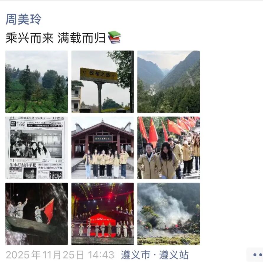263x263 pixels.
Task: View the yellow 改革之路 road sign photo
Action: pyautogui.click(x=103, y=82)
